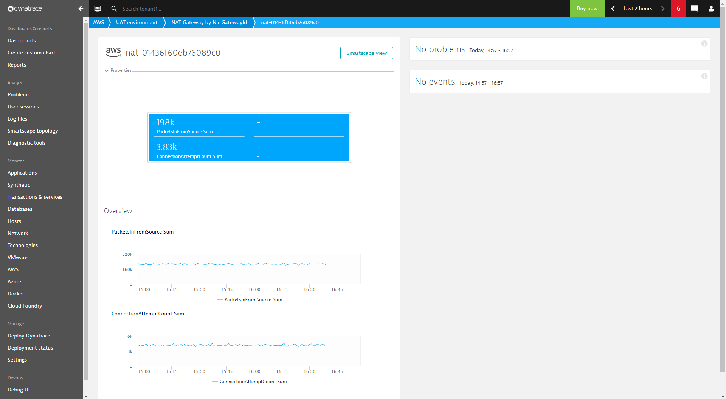Open Deployment status
This screenshot has height=399, width=726.
point(30,348)
